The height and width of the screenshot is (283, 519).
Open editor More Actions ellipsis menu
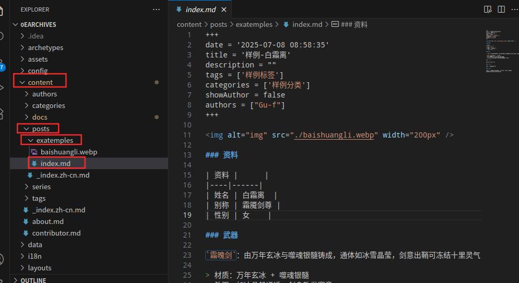[x=515, y=9]
